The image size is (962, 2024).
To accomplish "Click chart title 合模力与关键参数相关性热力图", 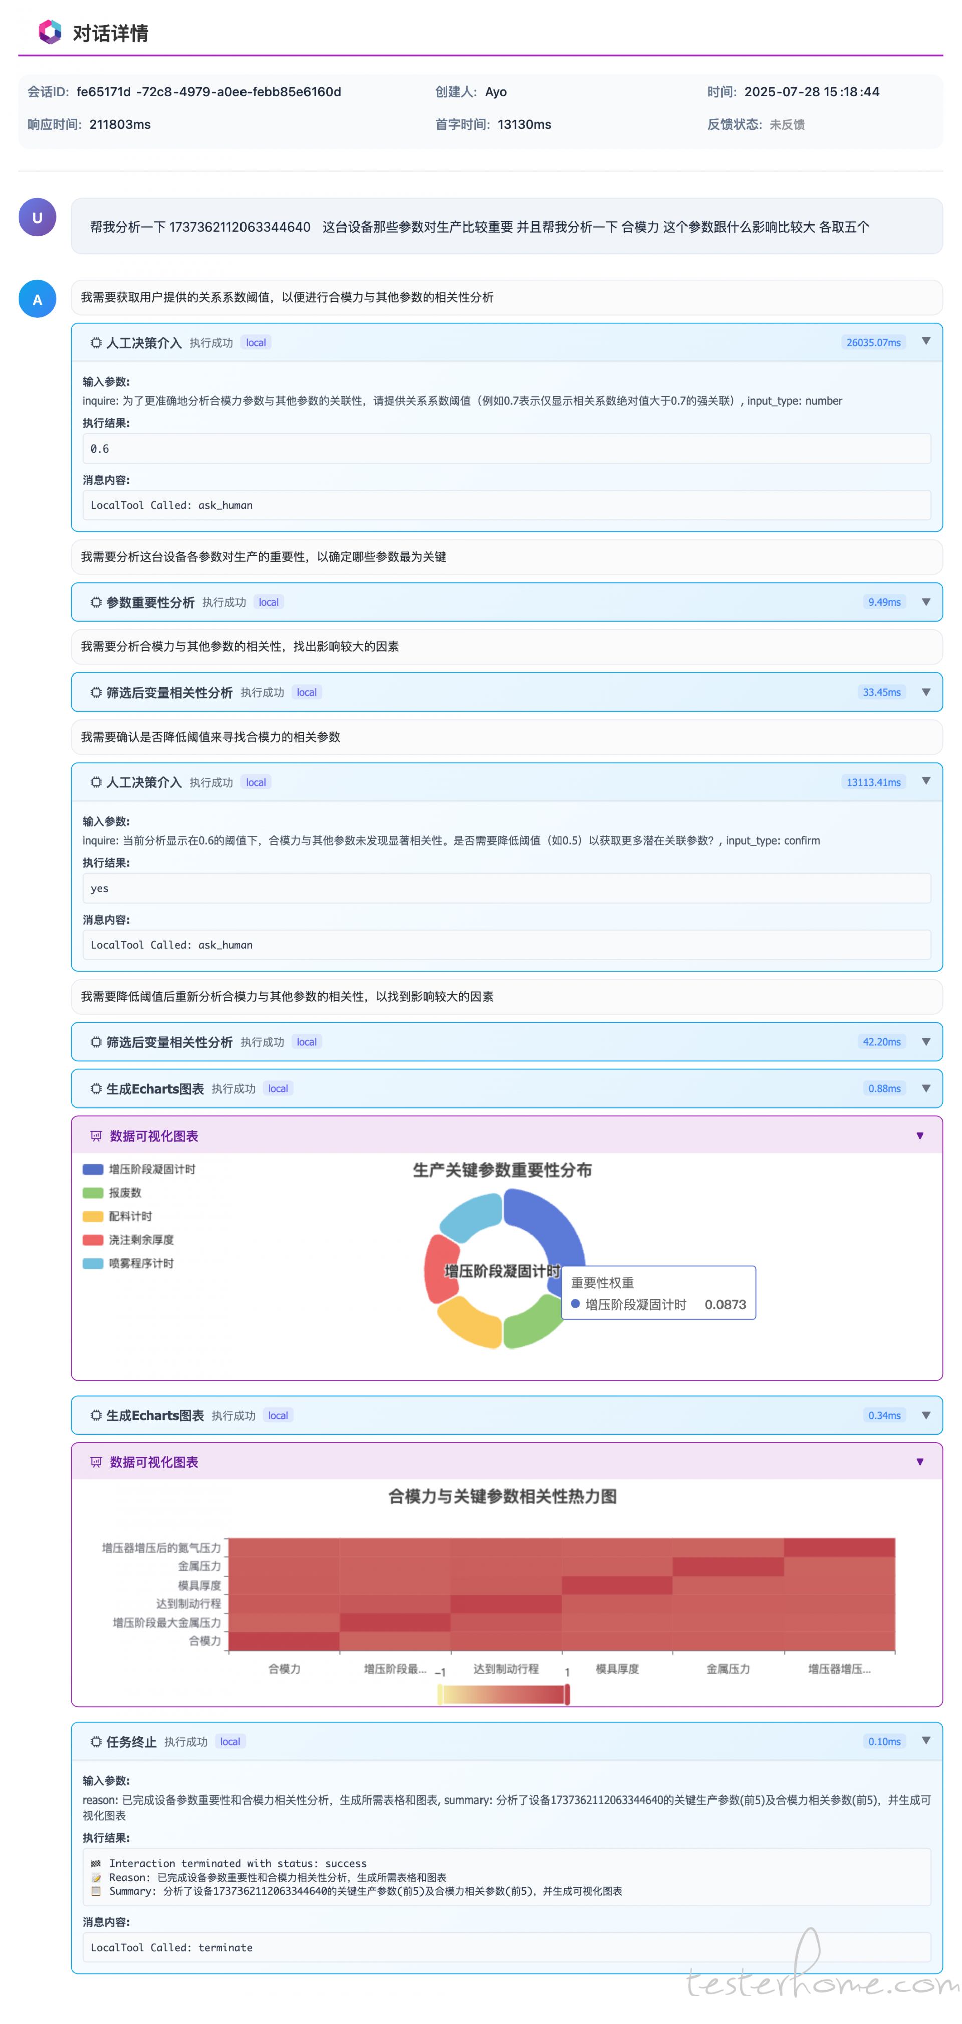I will pyautogui.click(x=503, y=1497).
